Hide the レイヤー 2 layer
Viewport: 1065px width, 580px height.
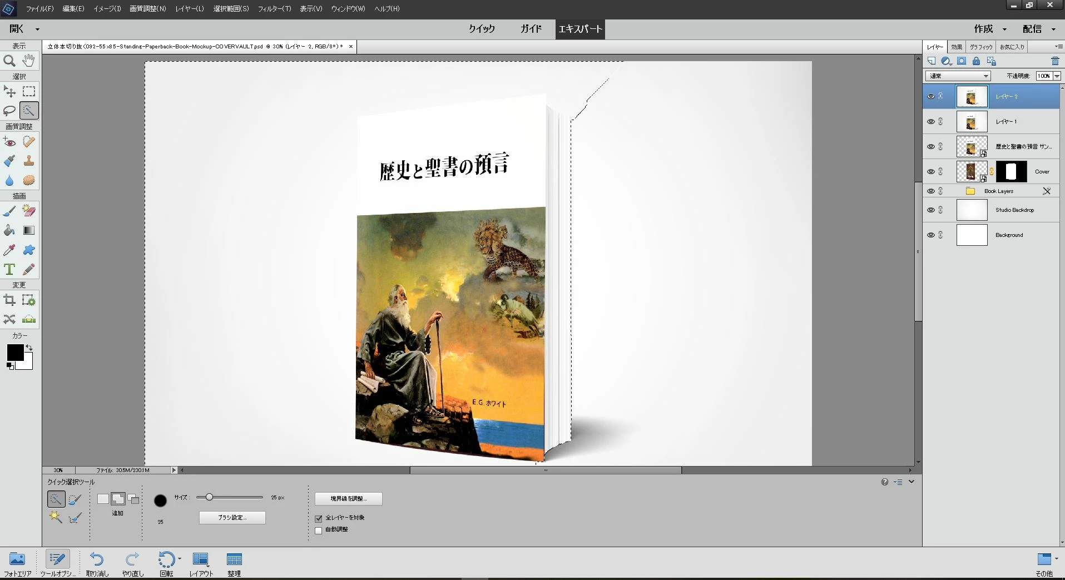(x=930, y=96)
